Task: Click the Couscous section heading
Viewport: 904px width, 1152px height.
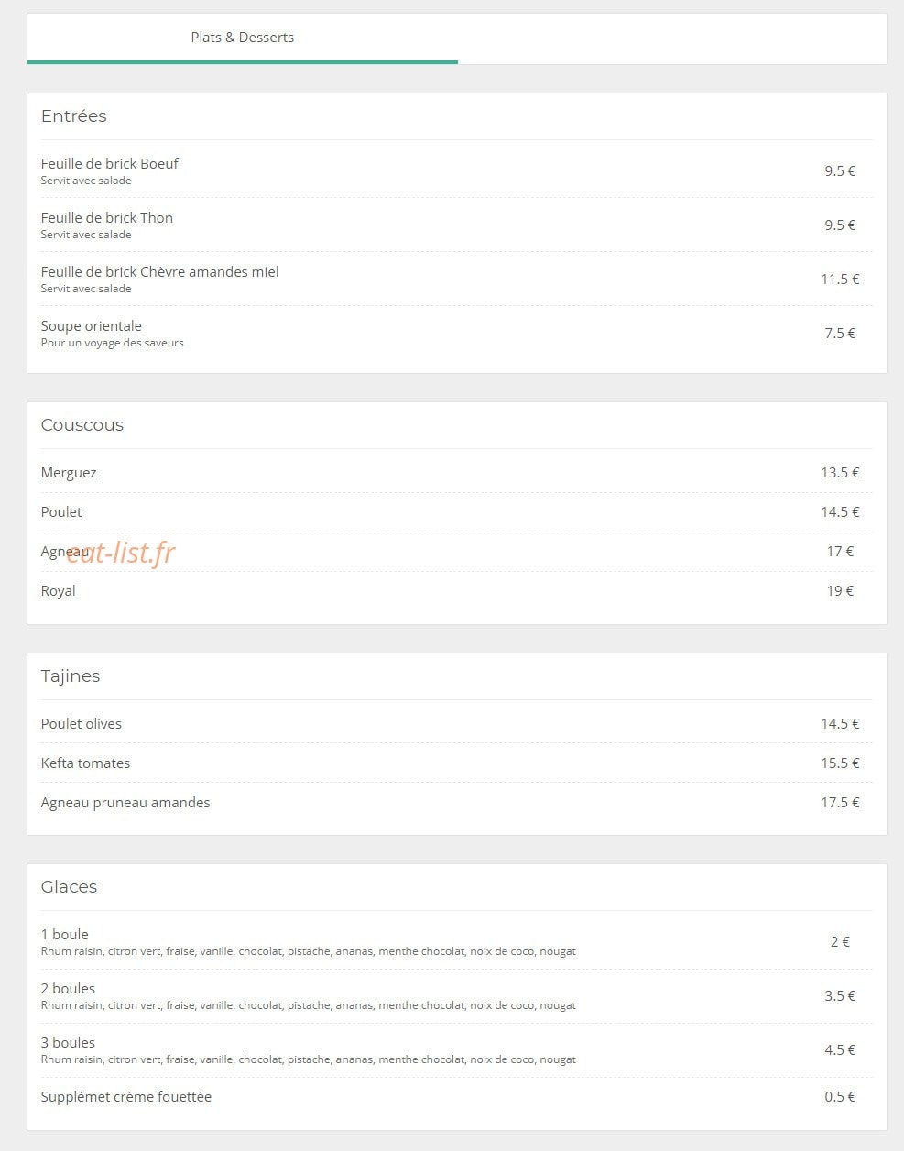Action: click(x=82, y=425)
